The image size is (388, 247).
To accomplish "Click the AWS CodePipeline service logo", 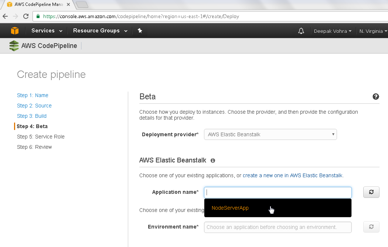I will click(x=14, y=46).
